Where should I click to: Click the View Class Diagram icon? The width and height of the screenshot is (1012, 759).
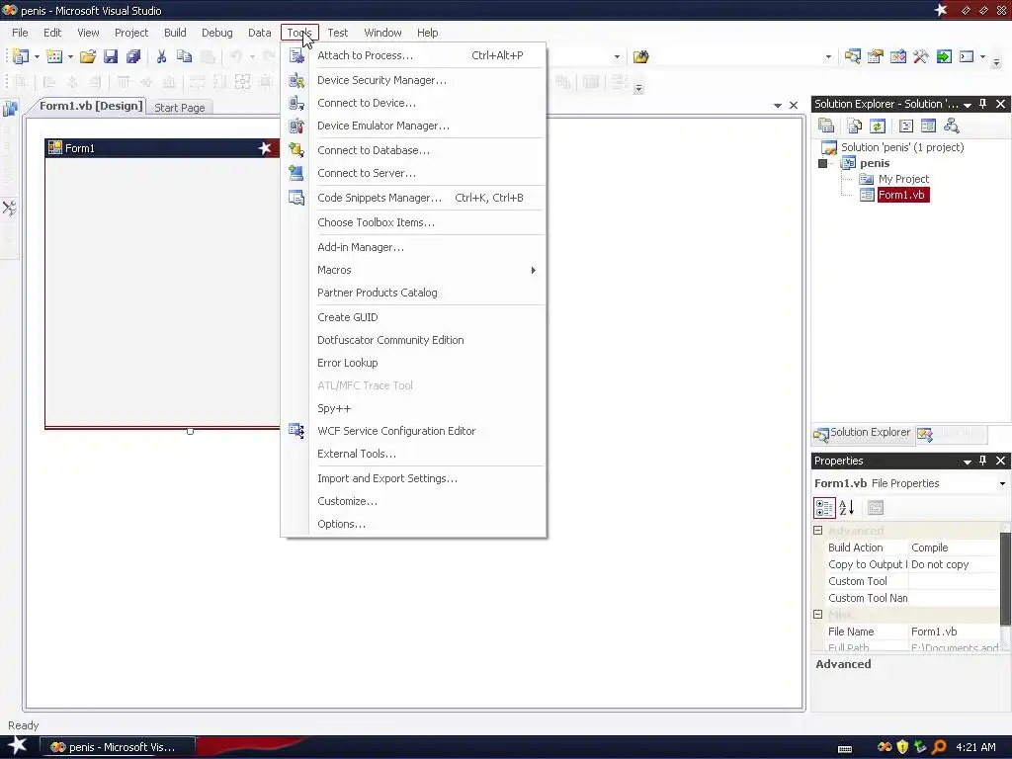pos(952,126)
